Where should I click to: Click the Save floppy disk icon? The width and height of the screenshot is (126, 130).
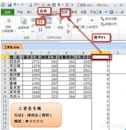click(9, 5)
